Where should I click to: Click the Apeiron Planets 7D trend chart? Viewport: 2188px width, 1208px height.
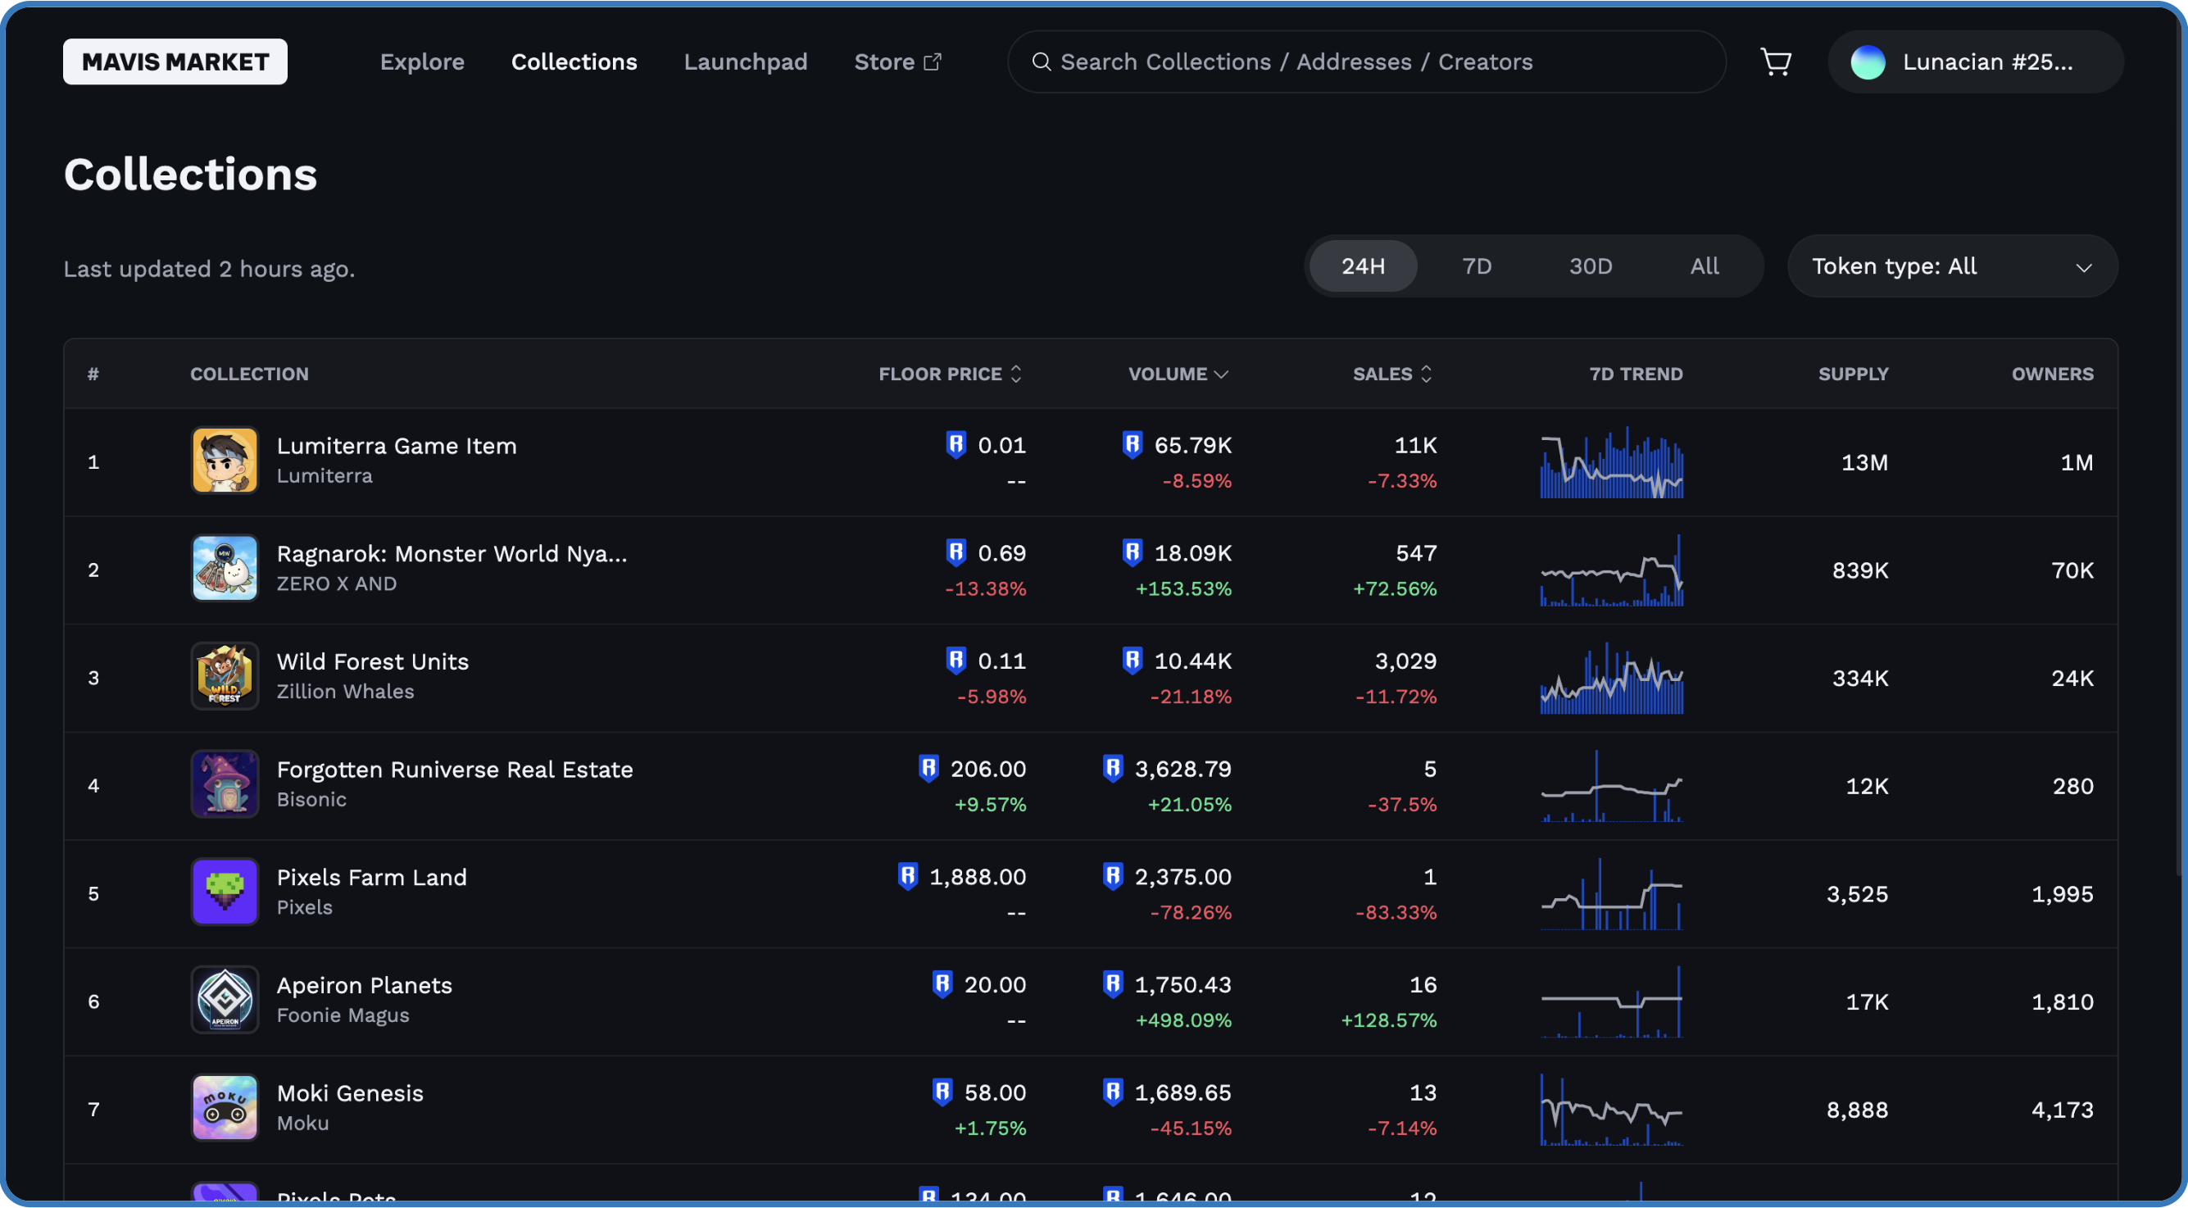click(1611, 1001)
